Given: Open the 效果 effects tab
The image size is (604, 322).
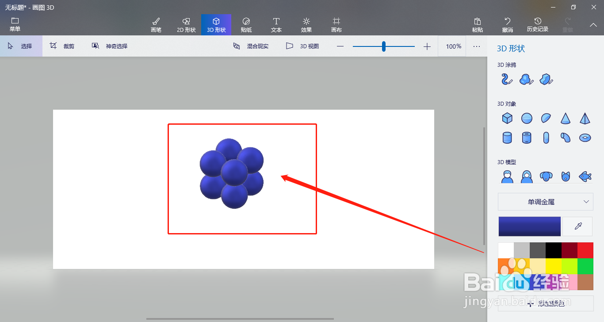Looking at the screenshot, I should click(306, 25).
